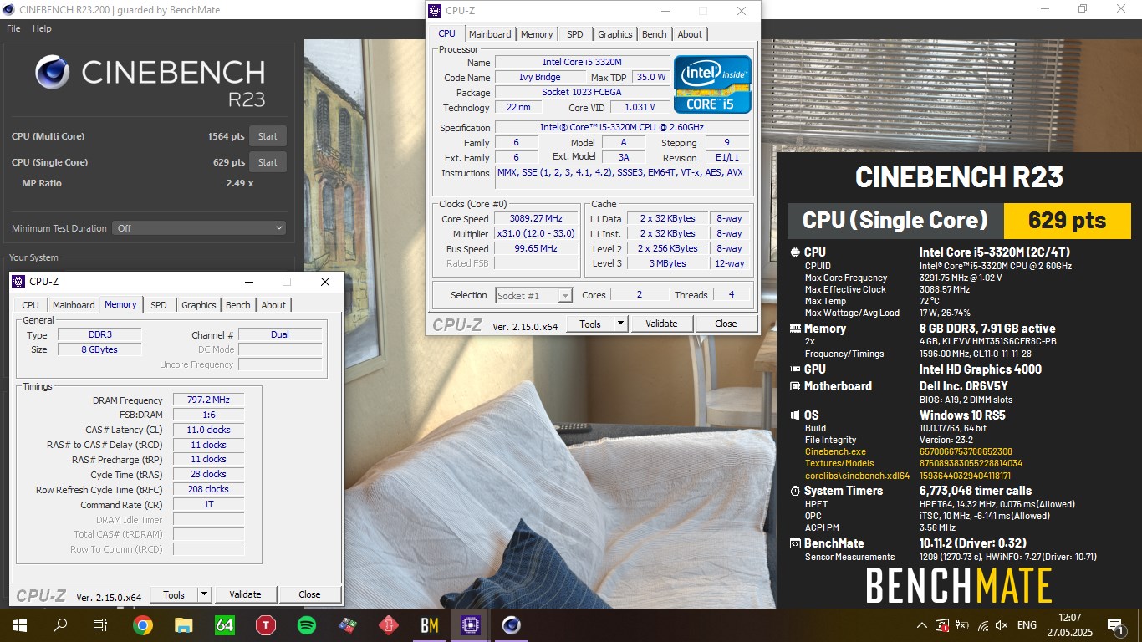The width and height of the screenshot is (1142, 642).
Task: Open the green 64 taskbar icon
Action: tap(224, 624)
